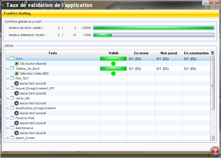Click the grey icon under Saisie_URL
This screenshot has width=221, height=158.
[17, 103]
